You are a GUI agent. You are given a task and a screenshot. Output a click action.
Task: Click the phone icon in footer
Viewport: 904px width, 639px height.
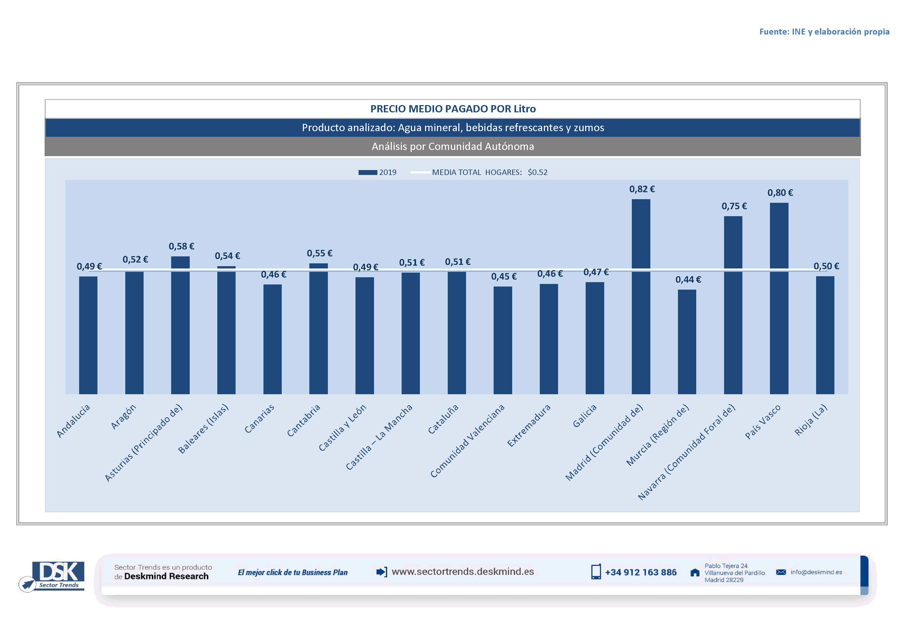click(x=596, y=572)
